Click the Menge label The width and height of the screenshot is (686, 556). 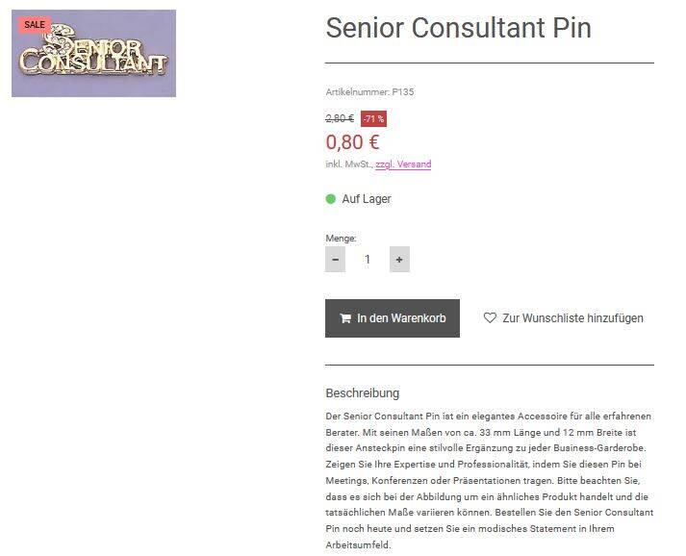click(x=341, y=238)
